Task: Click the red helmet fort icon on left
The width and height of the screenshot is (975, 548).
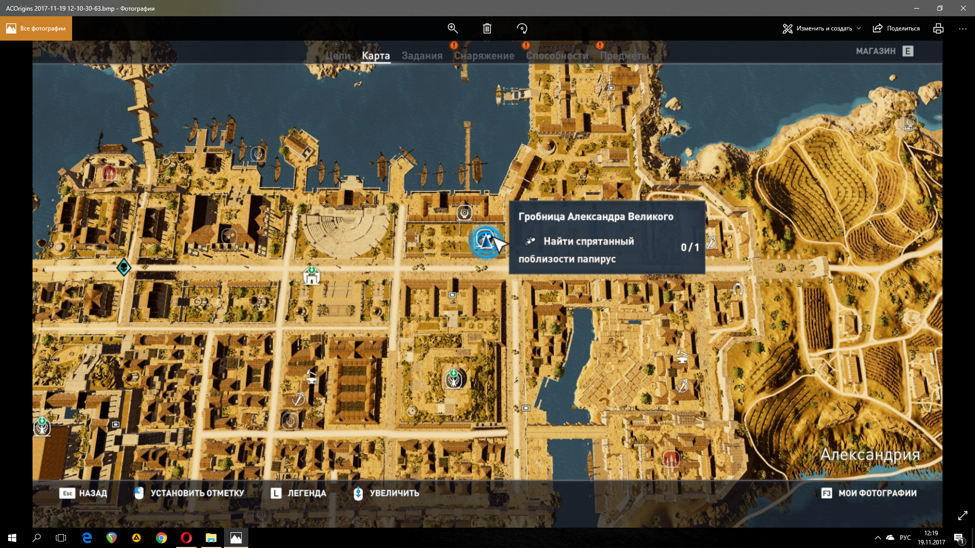Action: pos(109,173)
